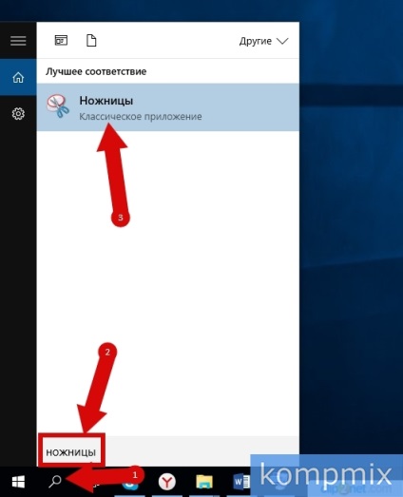
Task: Open the hamburger menu in search panel
Action: [x=18, y=41]
